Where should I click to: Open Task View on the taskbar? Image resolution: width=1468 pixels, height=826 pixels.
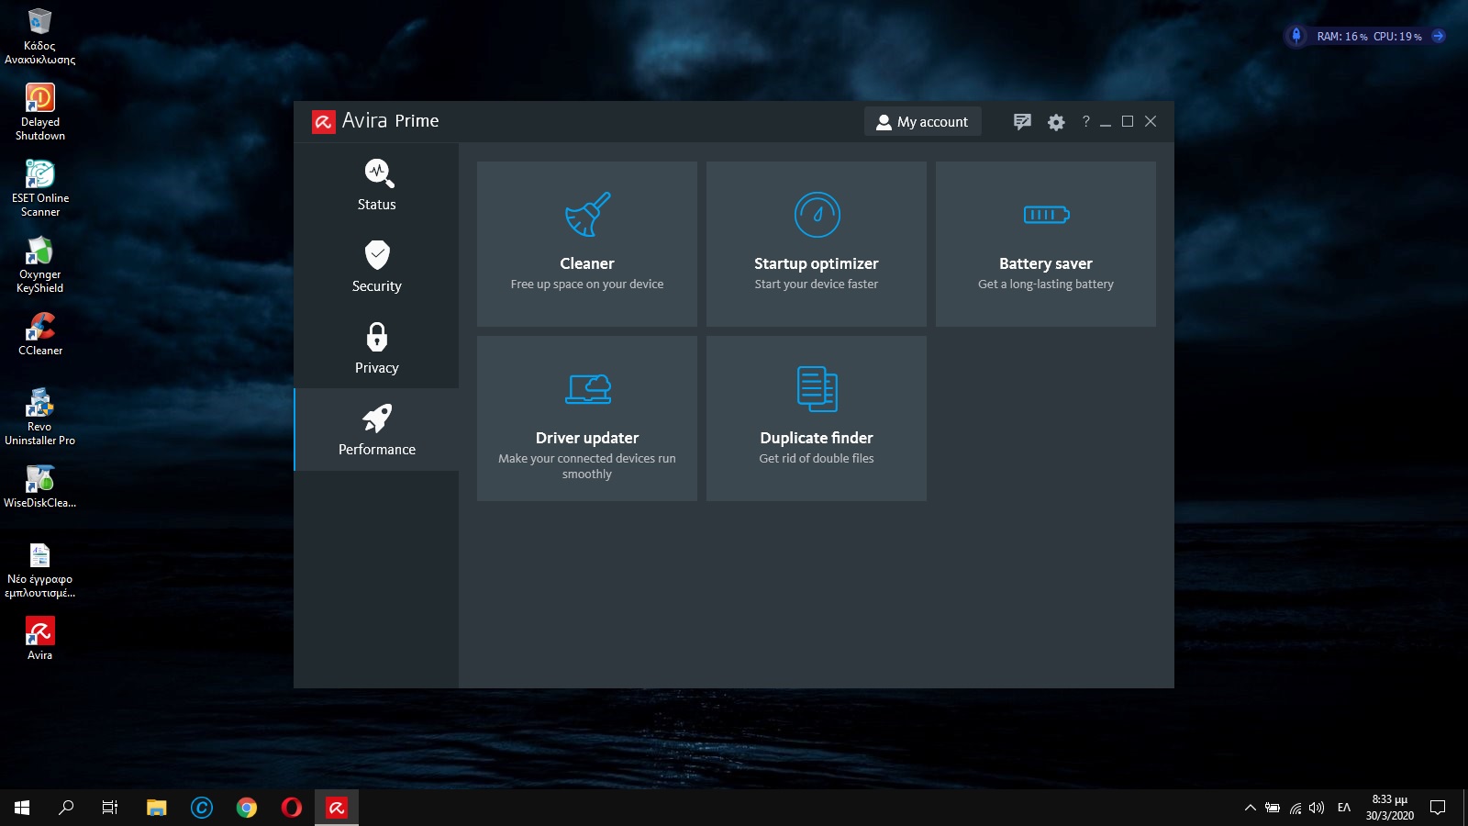click(110, 808)
